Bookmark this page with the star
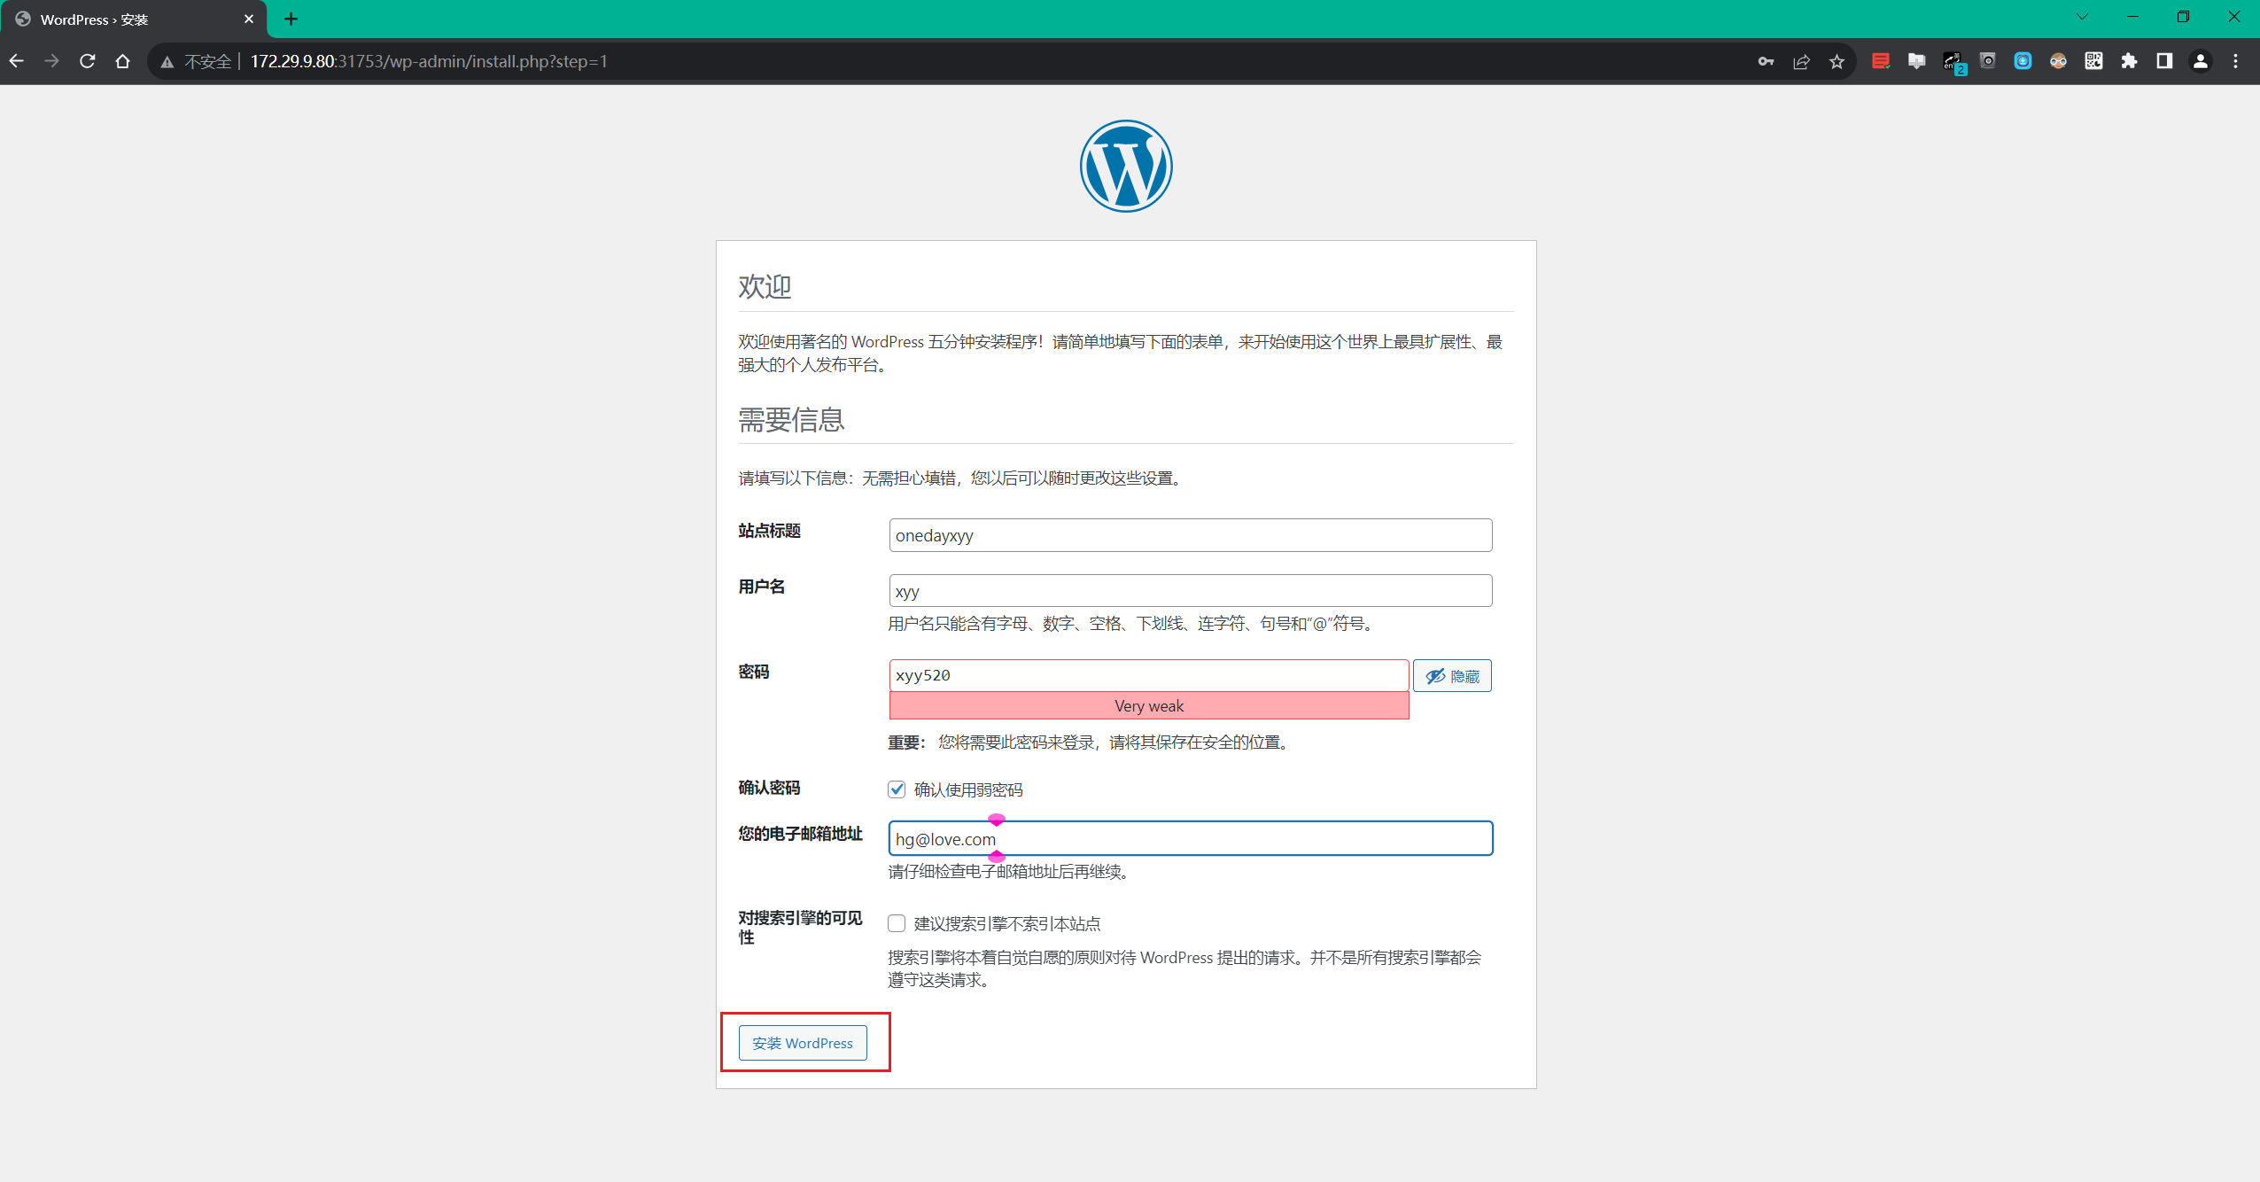This screenshot has width=2260, height=1182. [1837, 61]
